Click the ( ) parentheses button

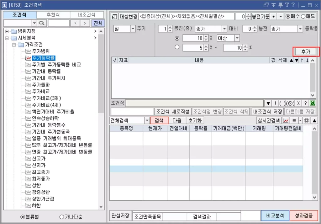tap(282, 103)
